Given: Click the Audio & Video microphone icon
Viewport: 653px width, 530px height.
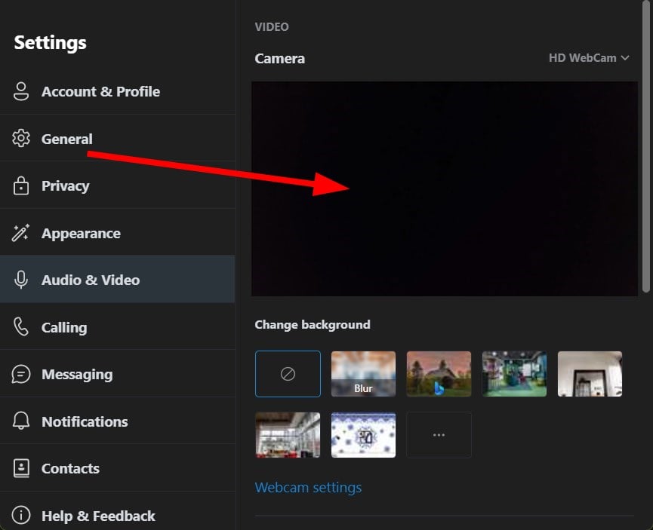Looking at the screenshot, I should (x=21, y=280).
